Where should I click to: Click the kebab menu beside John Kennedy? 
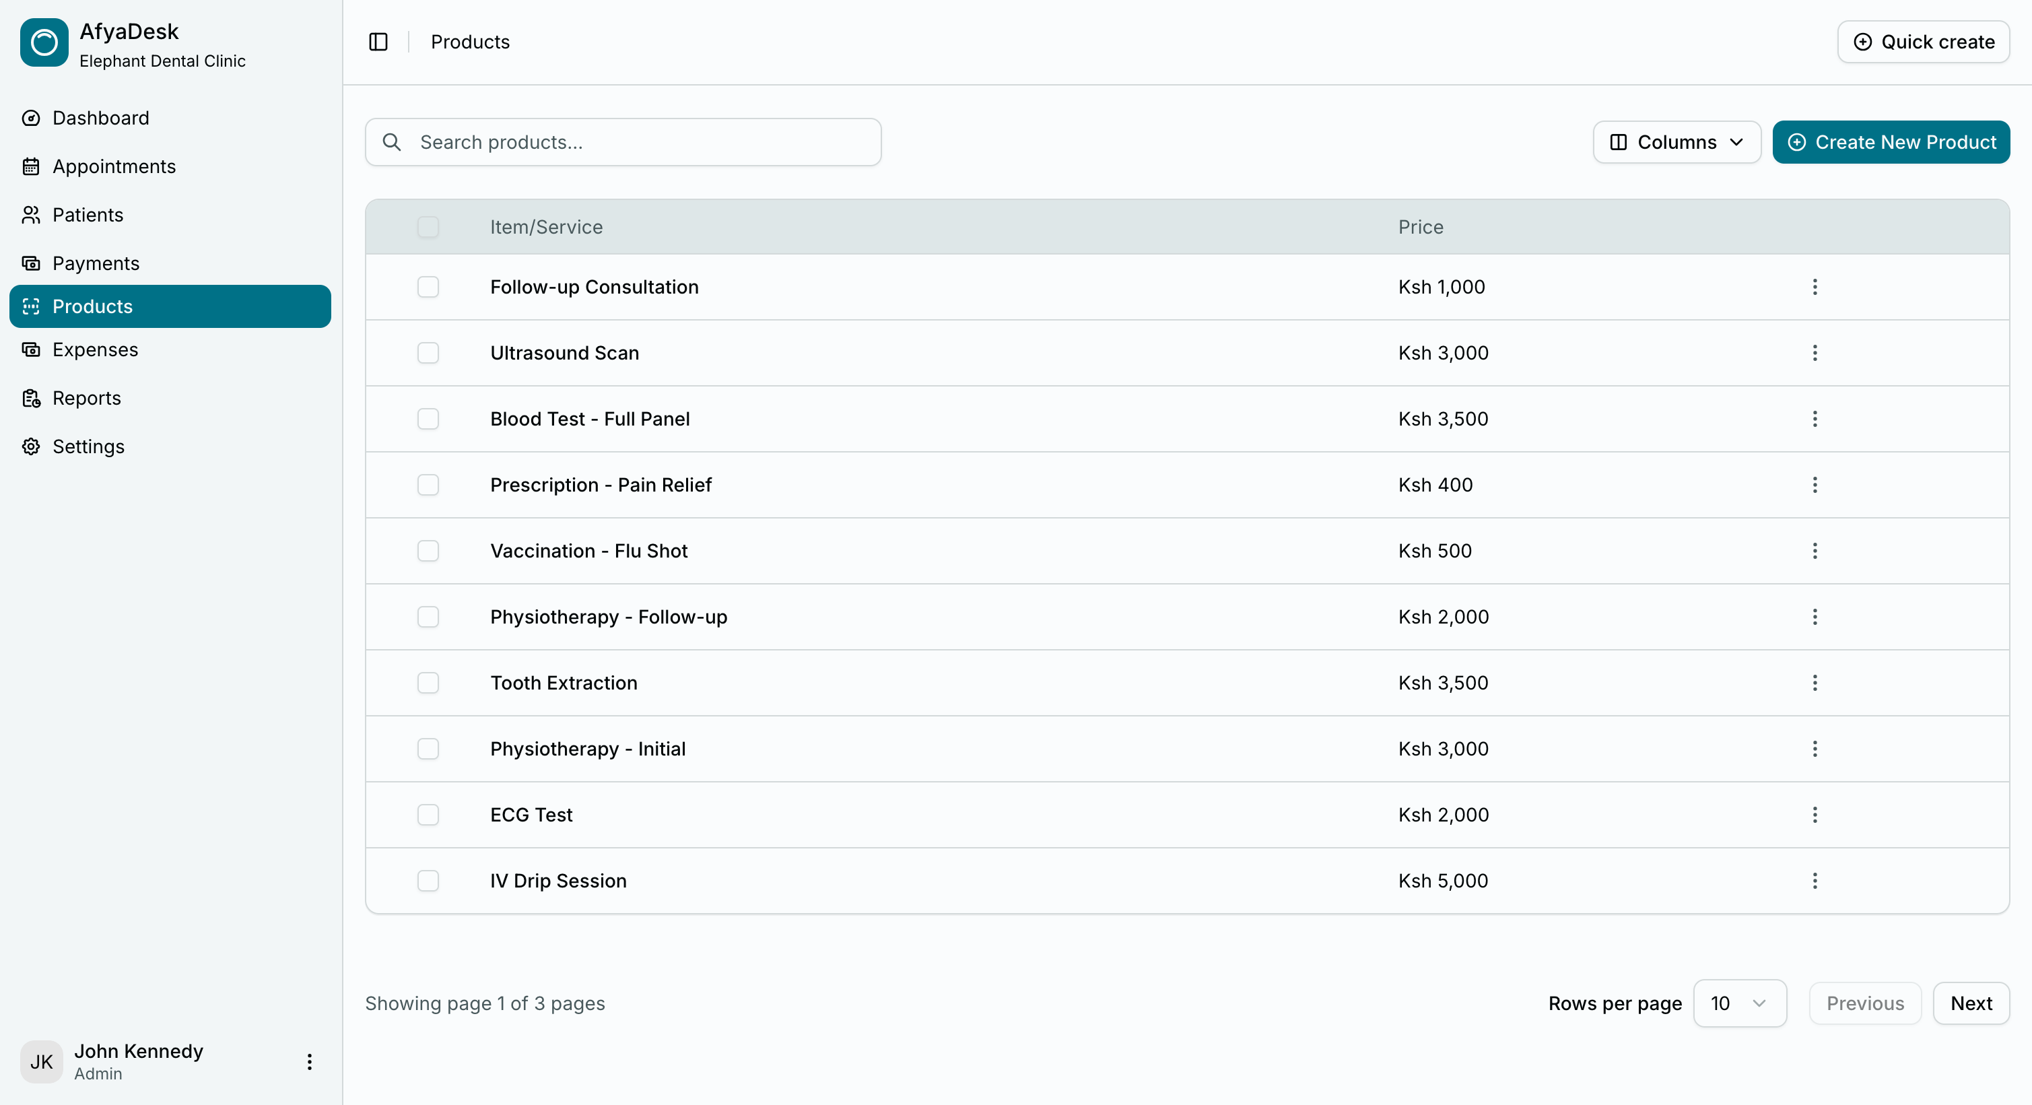tap(309, 1062)
